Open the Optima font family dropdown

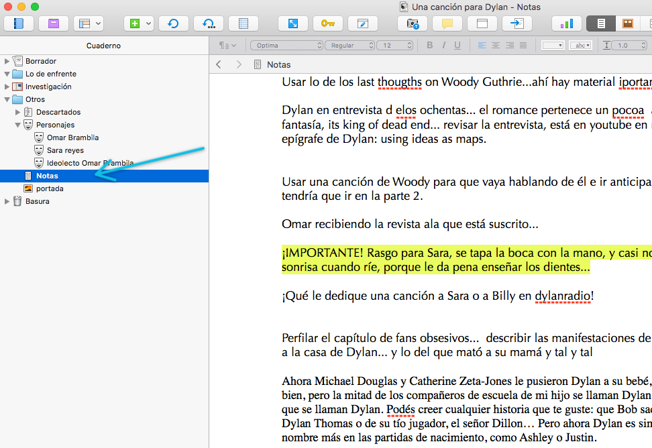pos(286,46)
